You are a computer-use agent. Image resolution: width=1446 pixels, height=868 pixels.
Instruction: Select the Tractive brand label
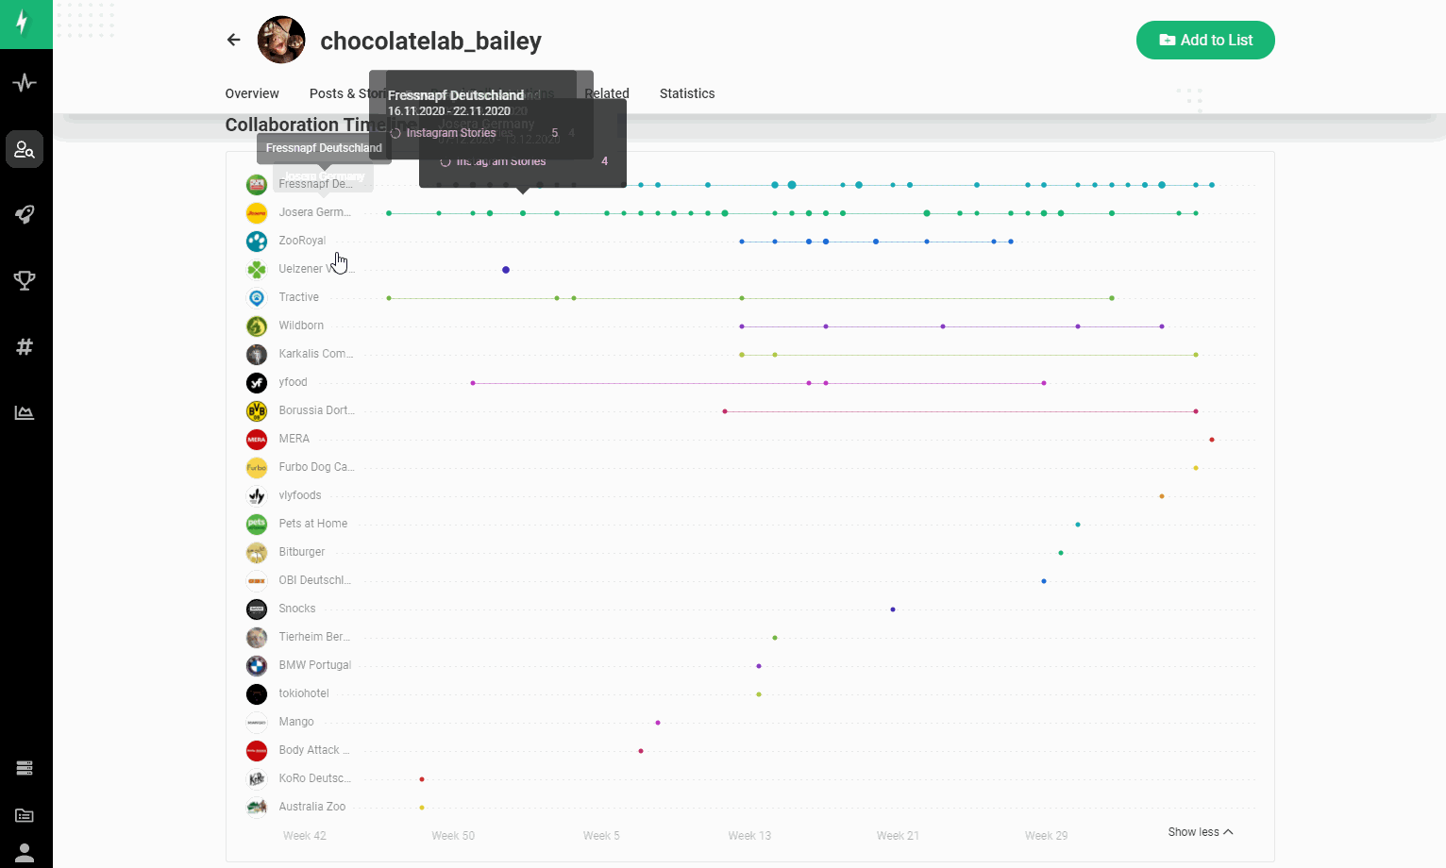point(298,297)
